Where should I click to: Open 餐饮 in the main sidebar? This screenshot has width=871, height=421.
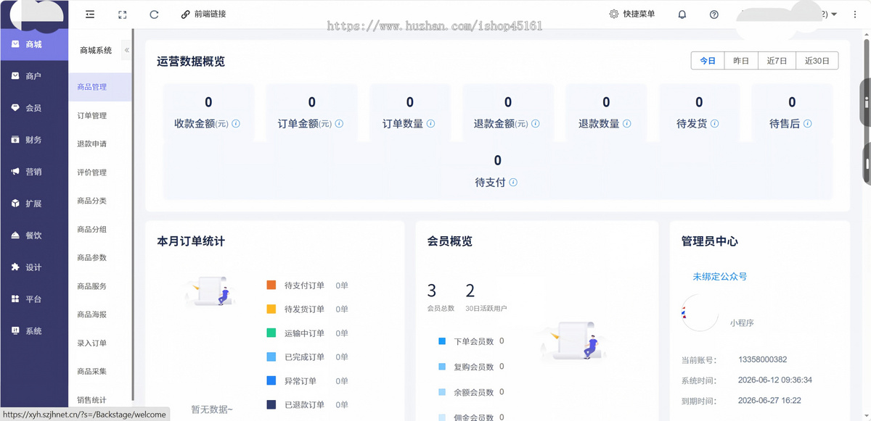[x=34, y=235]
